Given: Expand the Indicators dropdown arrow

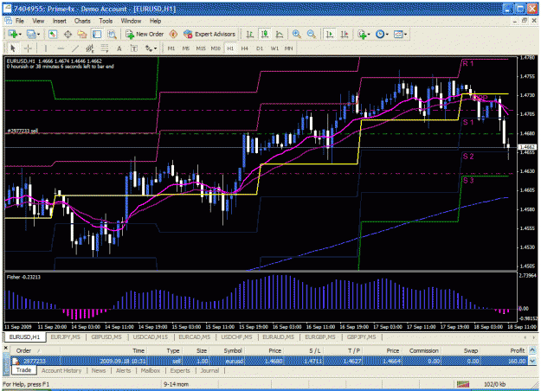Looking at the screenshot, I should (369, 34).
